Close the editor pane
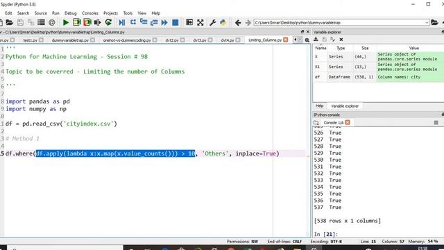Image resolution: width=444 pixels, height=250 pixels. click(308, 32)
